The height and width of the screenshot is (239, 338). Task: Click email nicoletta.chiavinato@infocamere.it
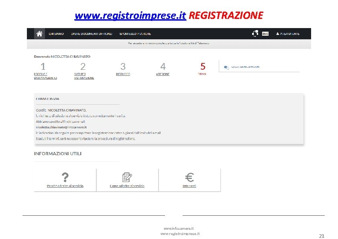pos(61,127)
